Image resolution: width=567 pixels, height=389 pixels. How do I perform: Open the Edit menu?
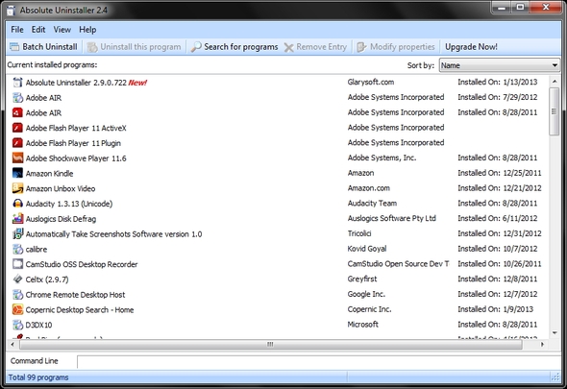[38, 30]
